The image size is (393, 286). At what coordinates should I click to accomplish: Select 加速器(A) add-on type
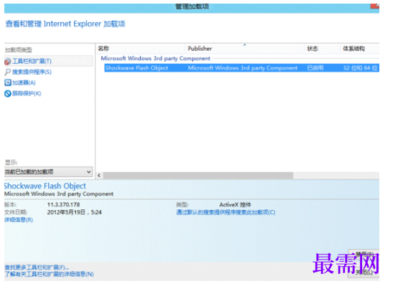(24, 82)
